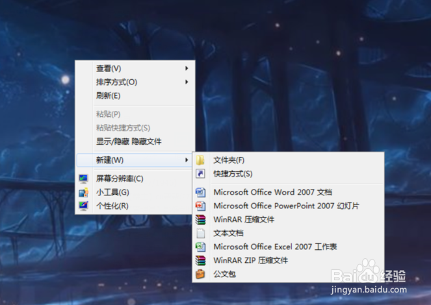Click the Word 2007 document icon
The image size is (431, 305).
200,192
